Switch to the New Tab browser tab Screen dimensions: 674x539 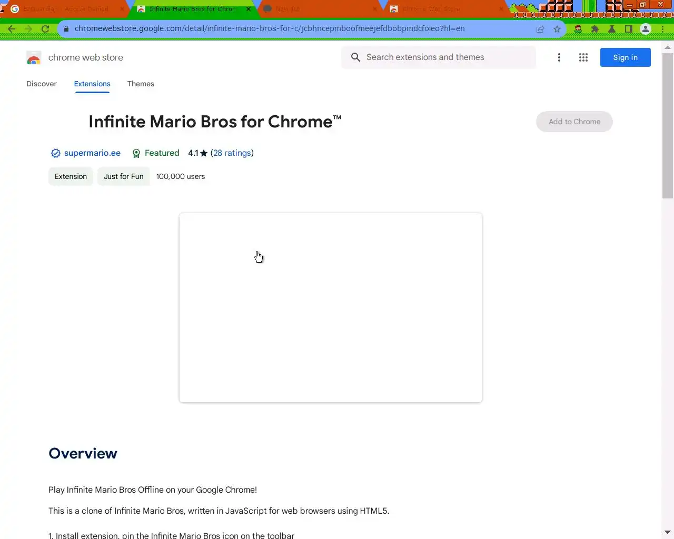pos(318,9)
